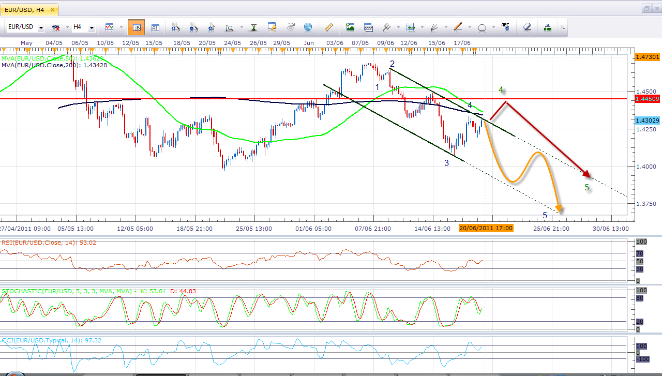Click the add image icon
This screenshot has height=376, width=662.
(x=350, y=27)
